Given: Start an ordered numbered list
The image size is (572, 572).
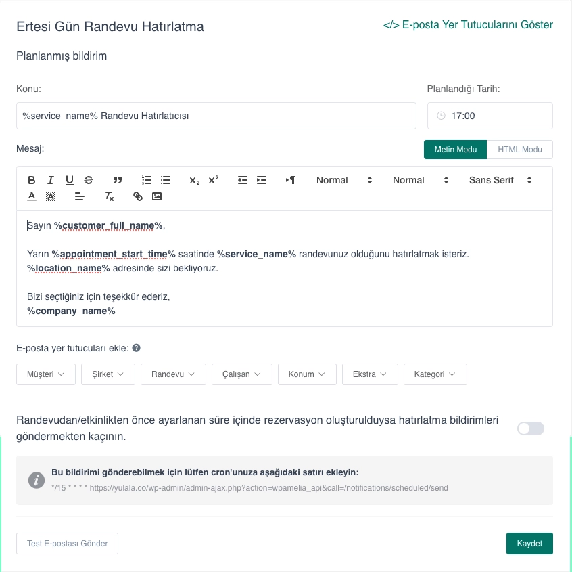Looking at the screenshot, I should coord(147,180).
